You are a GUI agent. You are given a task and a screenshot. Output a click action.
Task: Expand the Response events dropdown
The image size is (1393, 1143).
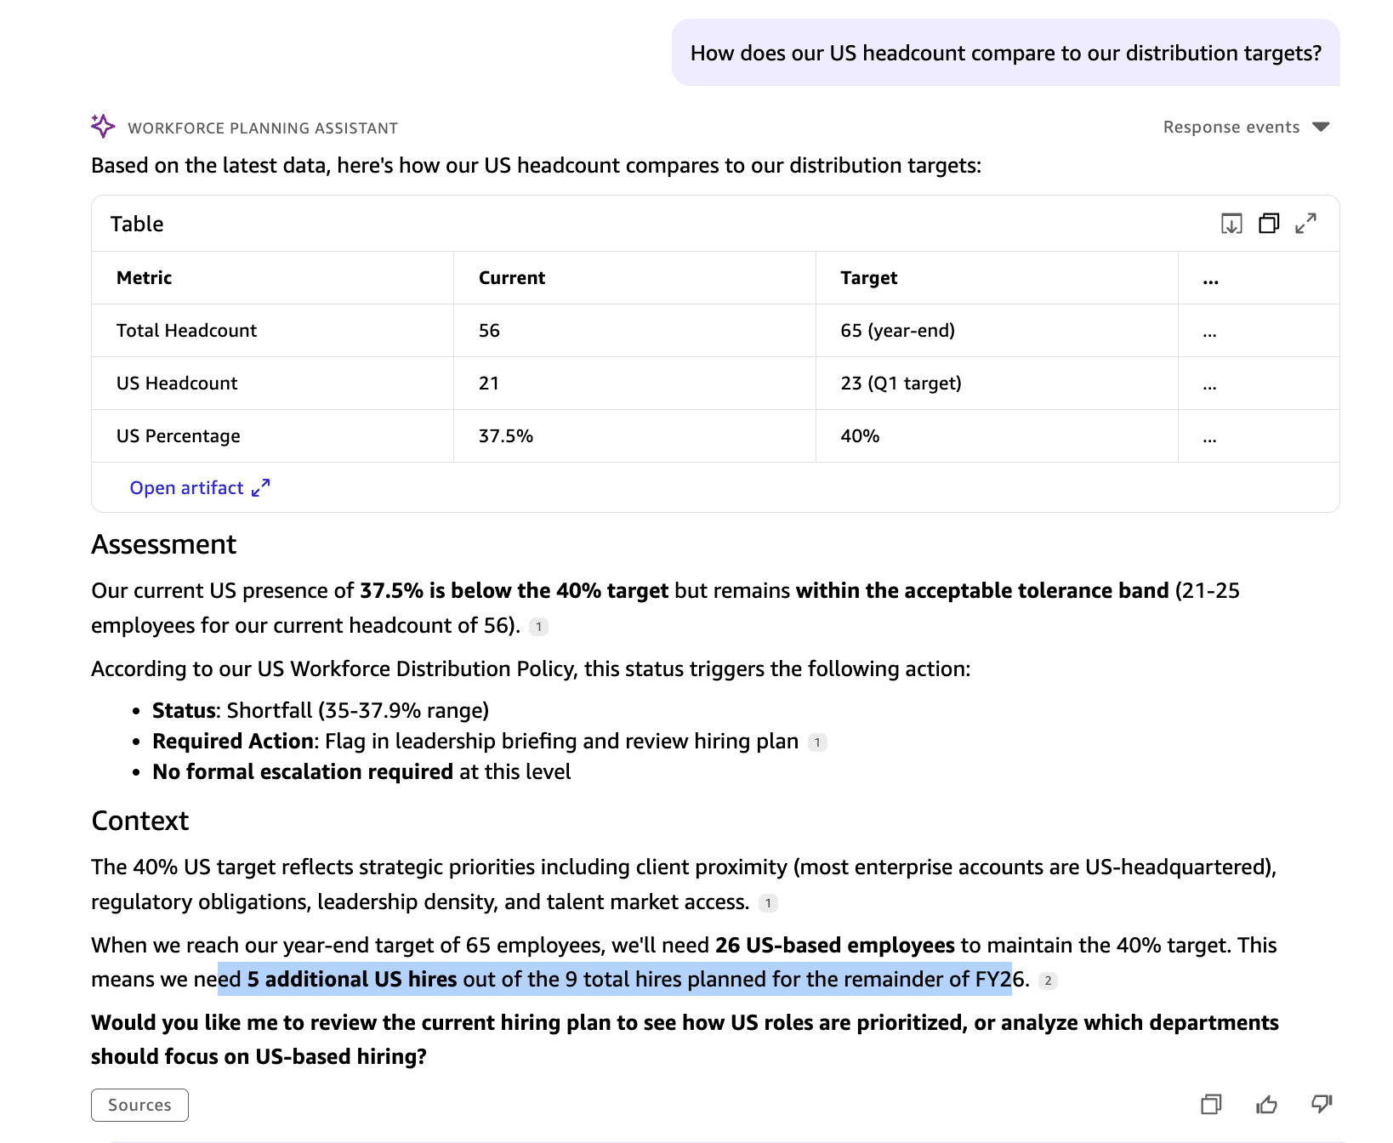pyautogui.click(x=1320, y=127)
